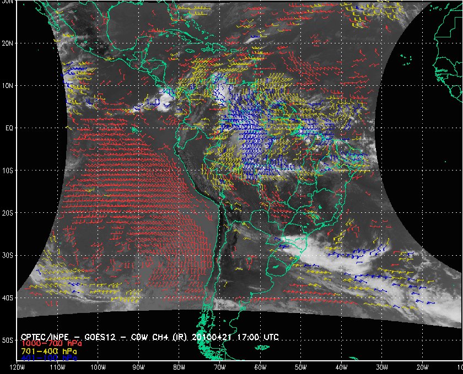Click the yellow 701-400 hPa legend entry

click(49, 351)
